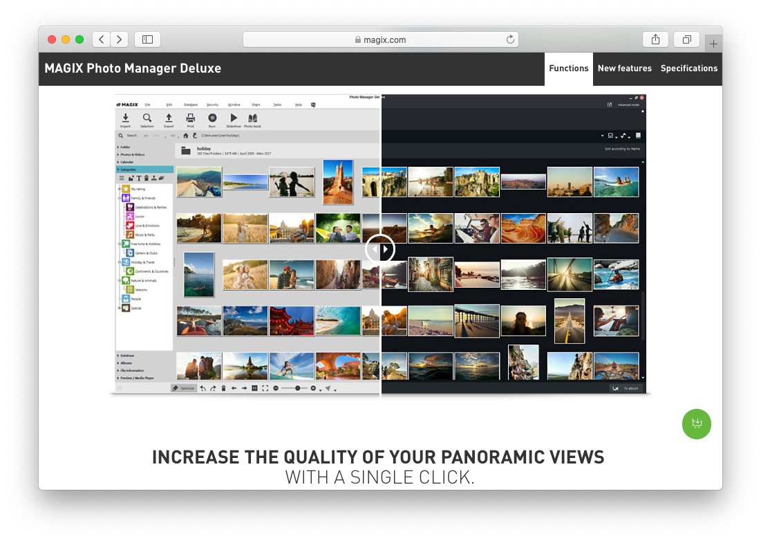761x541 pixels.
Task: Expand the Folder section in the sidebar
Action: point(126,147)
